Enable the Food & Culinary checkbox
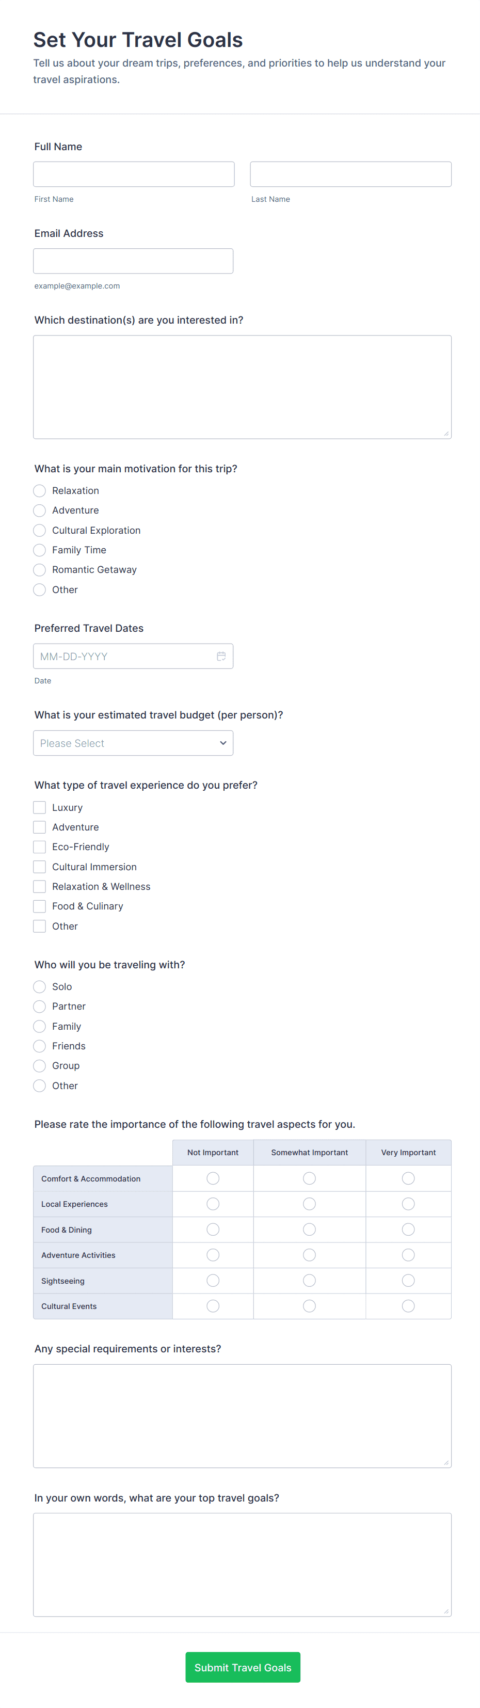Image resolution: width=480 pixels, height=1708 pixels. (x=40, y=906)
